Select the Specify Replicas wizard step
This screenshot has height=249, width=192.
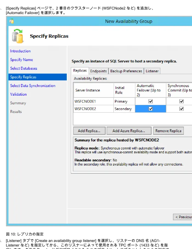(38, 77)
